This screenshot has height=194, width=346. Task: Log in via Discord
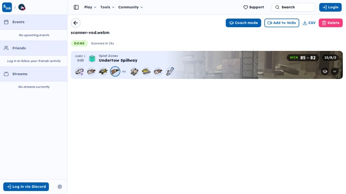point(26,187)
